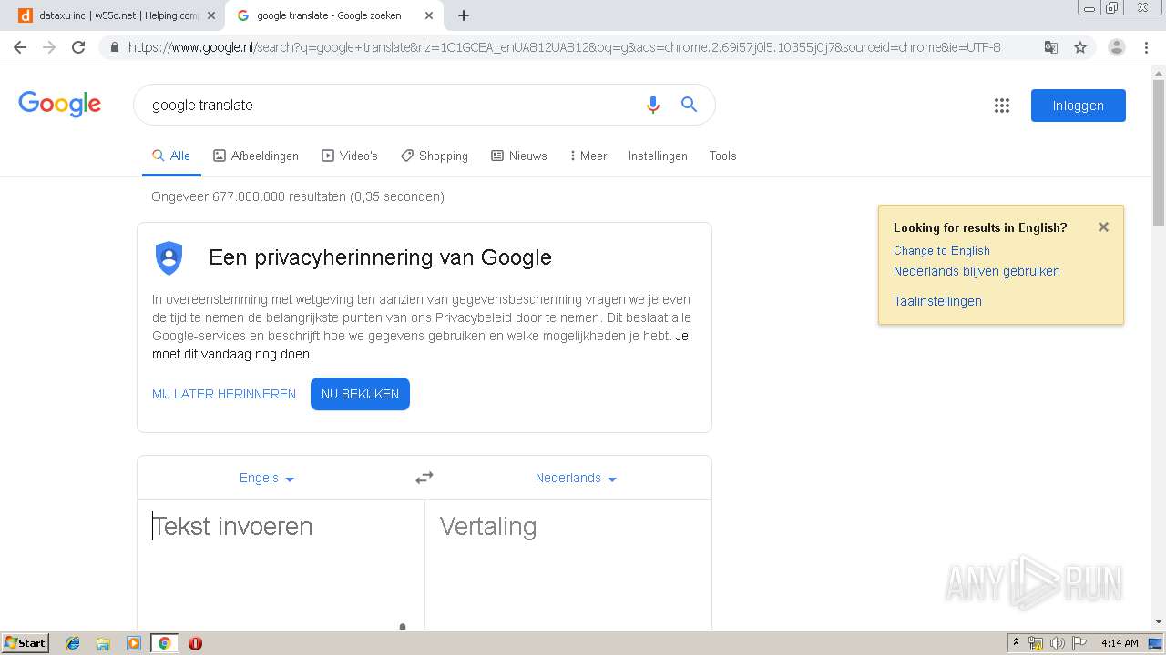Select the Alle search tab
This screenshot has width=1166, height=655.
(x=171, y=156)
